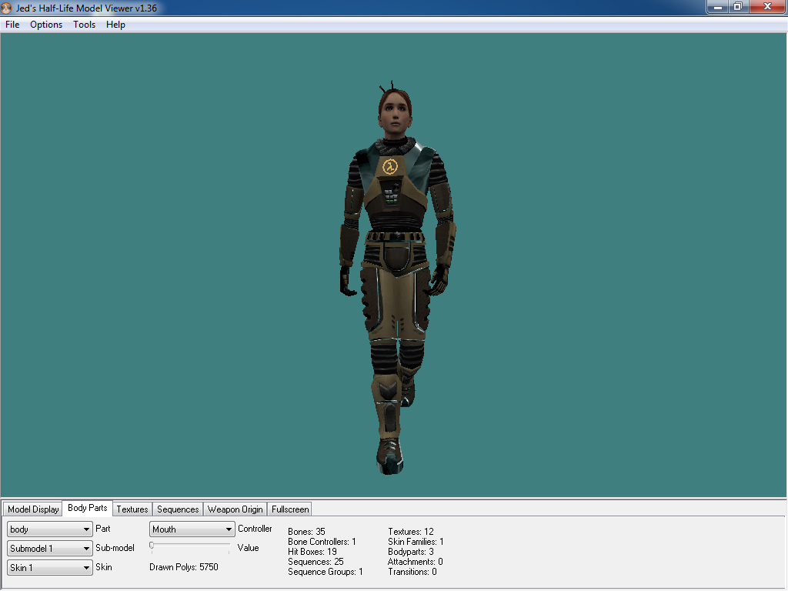This screenshot has width=788, height=591.
Task: Click the 'Textures: 12' stat
Action: 411,532
